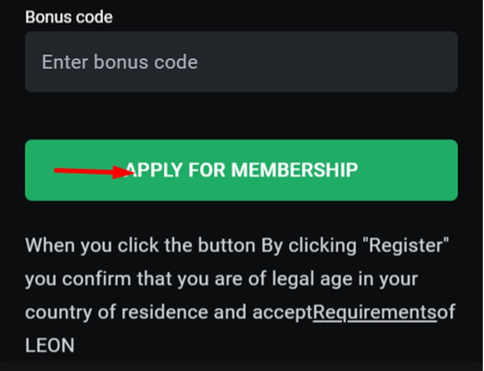Open the underlined Requirements link
The image size is (484, 371).
coord(375,312)
